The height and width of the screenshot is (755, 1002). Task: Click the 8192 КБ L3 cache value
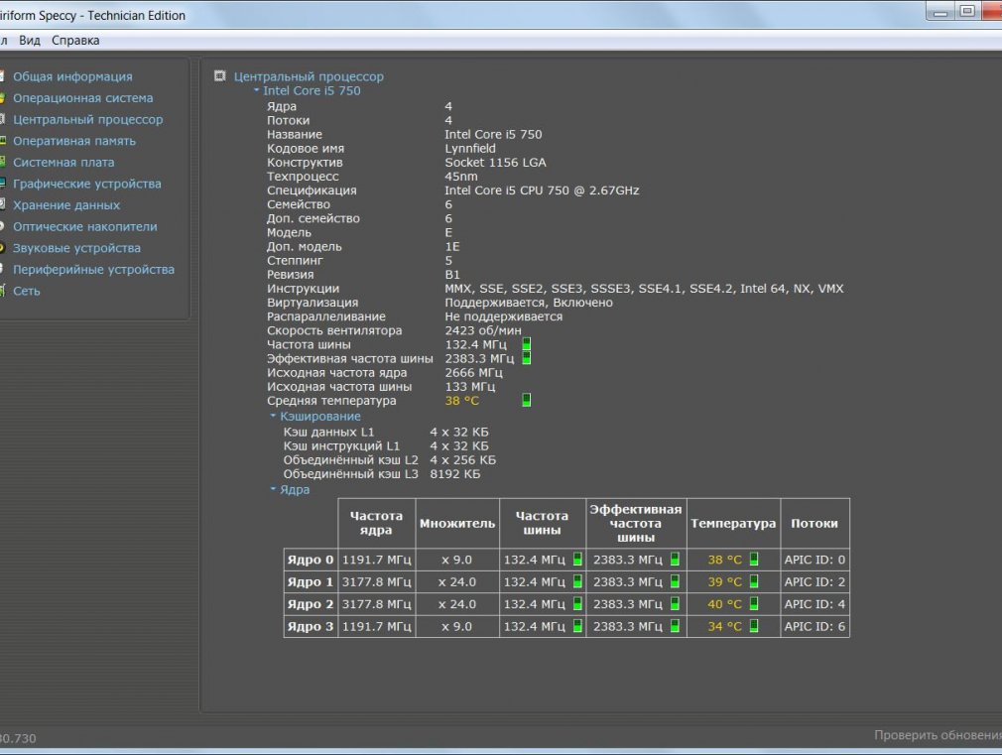point(455,474)
